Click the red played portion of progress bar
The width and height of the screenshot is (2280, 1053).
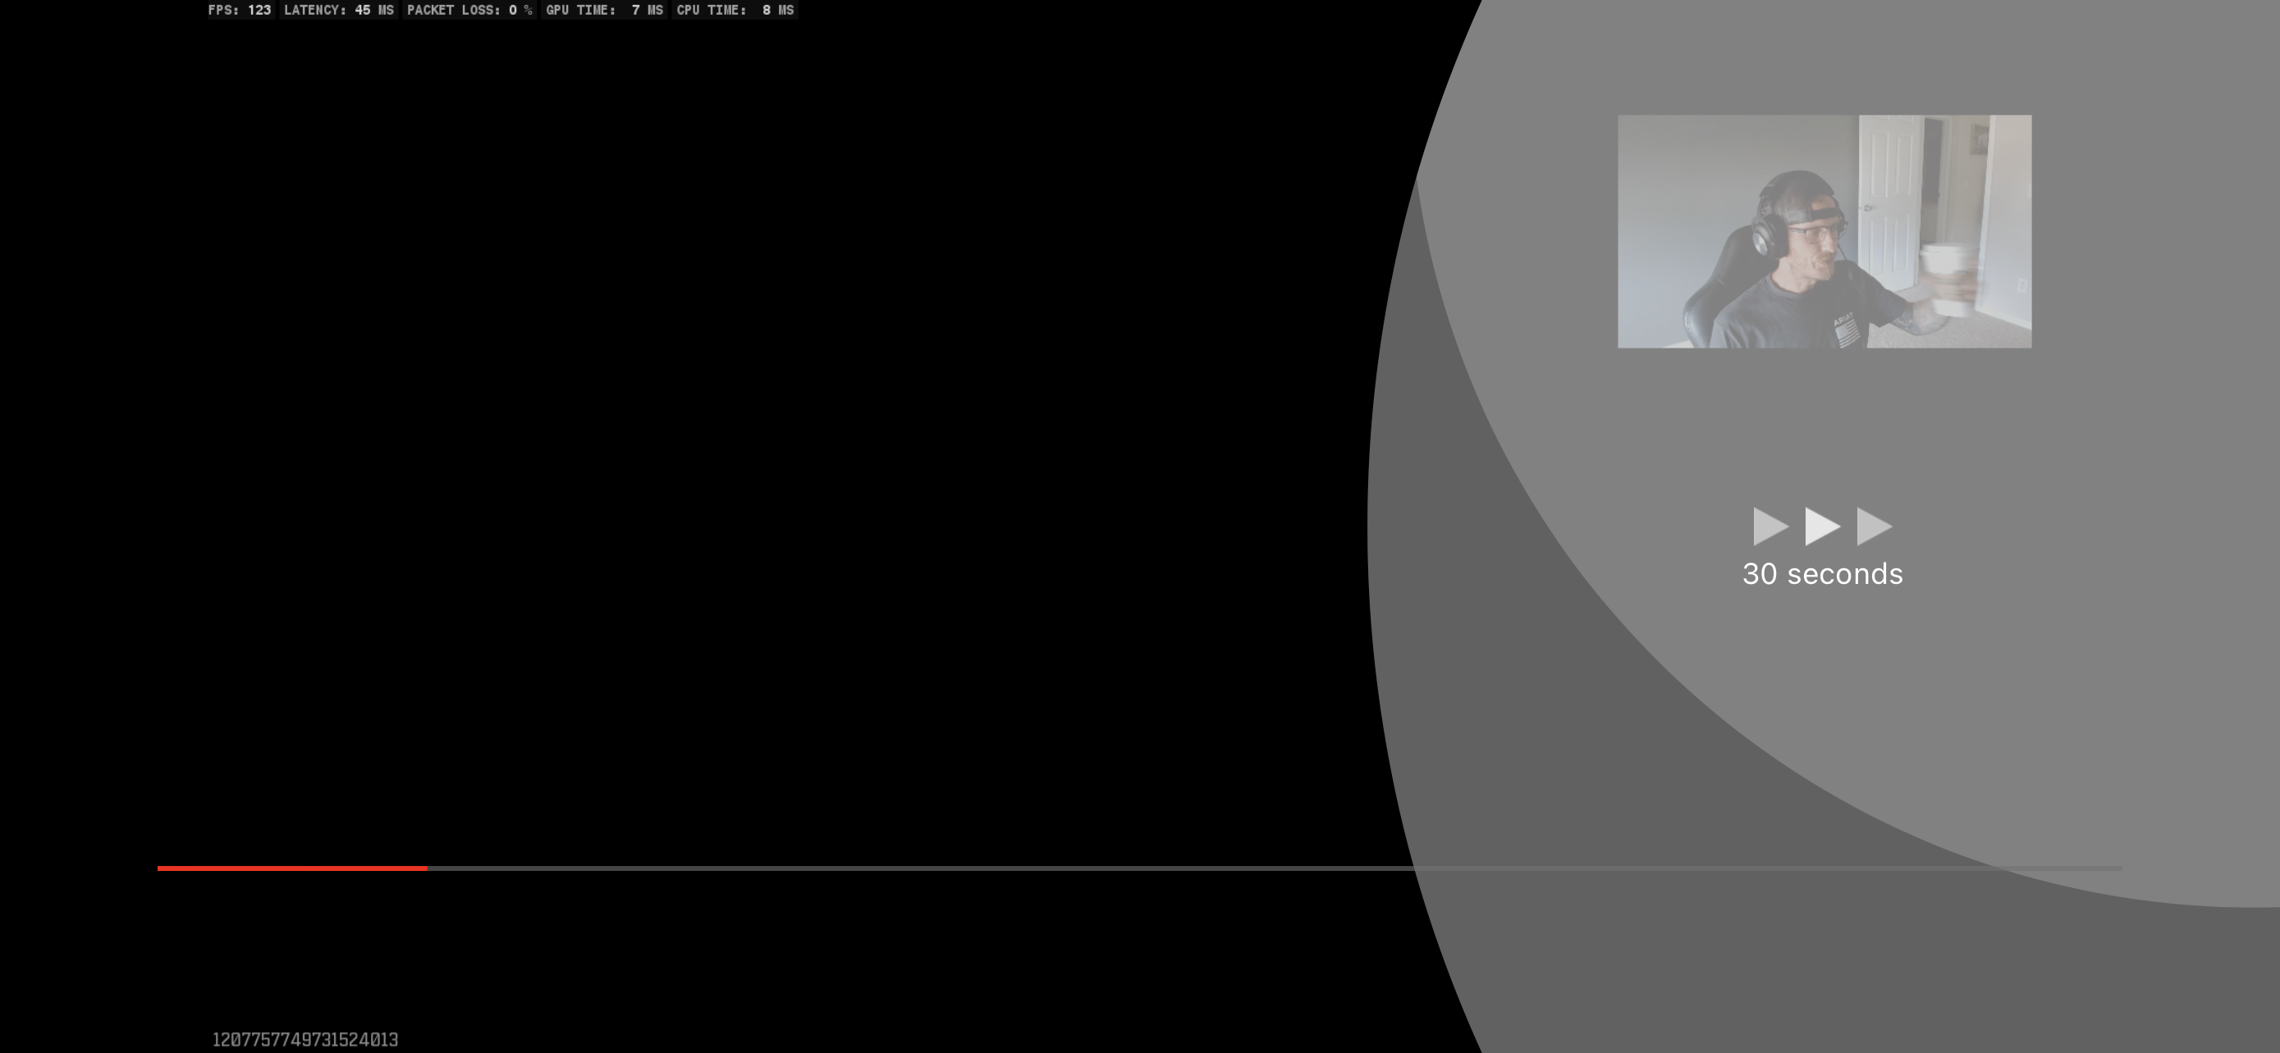tap(292, 868)
